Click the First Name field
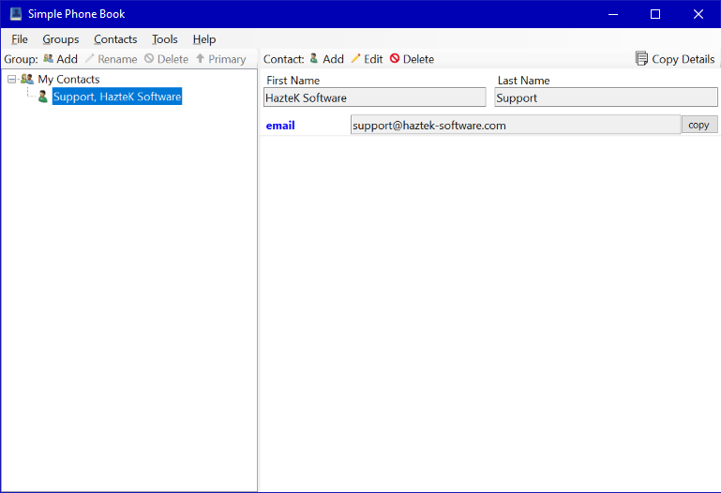 [x=374, y=97]
